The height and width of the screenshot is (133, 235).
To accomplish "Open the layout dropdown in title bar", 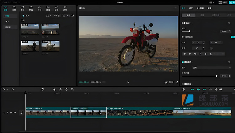I will pyautogui.click(x=211, y=2).
